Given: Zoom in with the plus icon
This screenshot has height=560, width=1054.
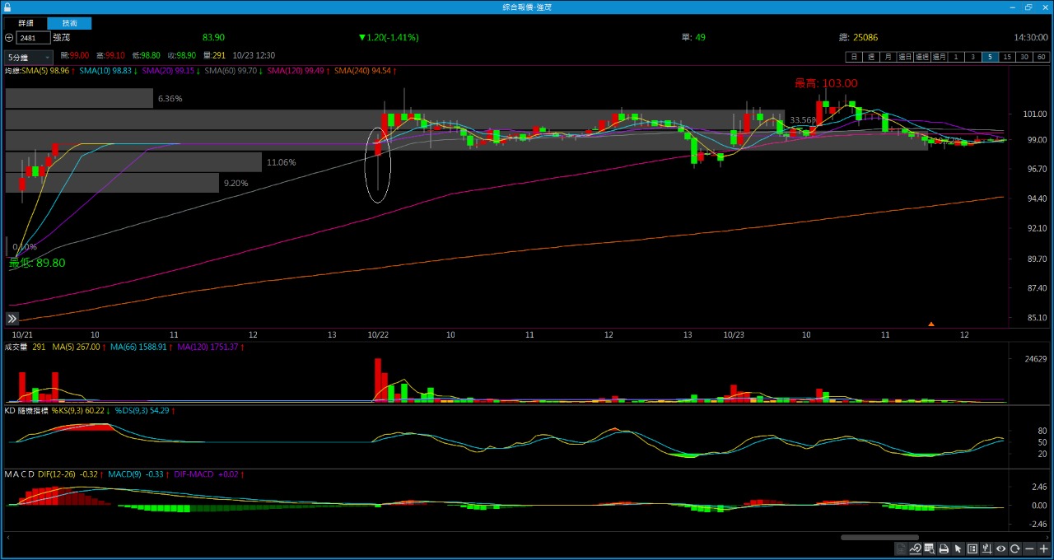Looking at the screenshot, I should tap(1043, 549).
